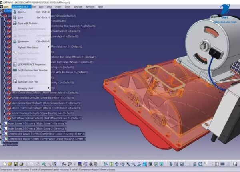Choose Set Enterprise Item Number entry

pyautogui.click(x=31, y=70)
